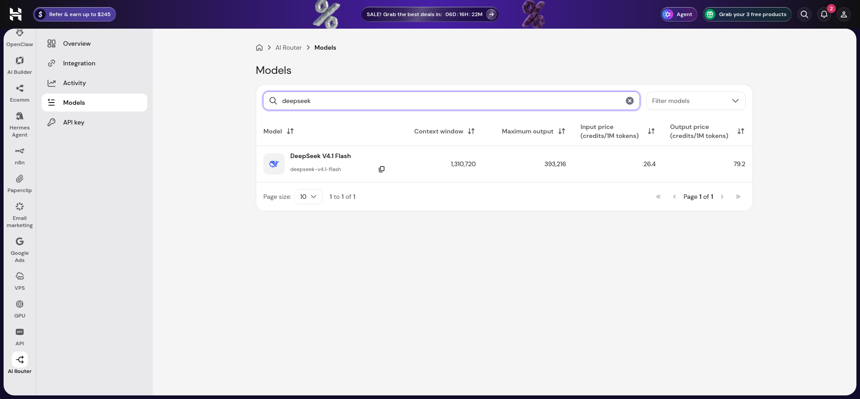The height and width of the screenshot is (399, 860).
Task: Jump to the last page
Action: pos(738,197)
